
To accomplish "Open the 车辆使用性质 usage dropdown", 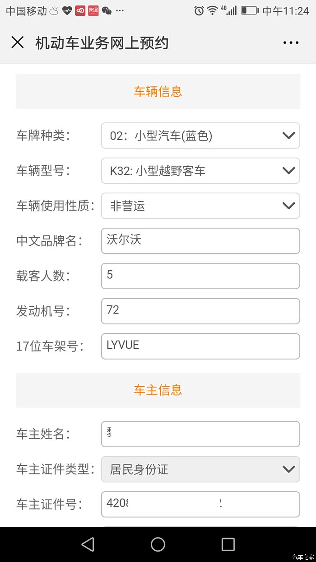I will click(200, 206).
